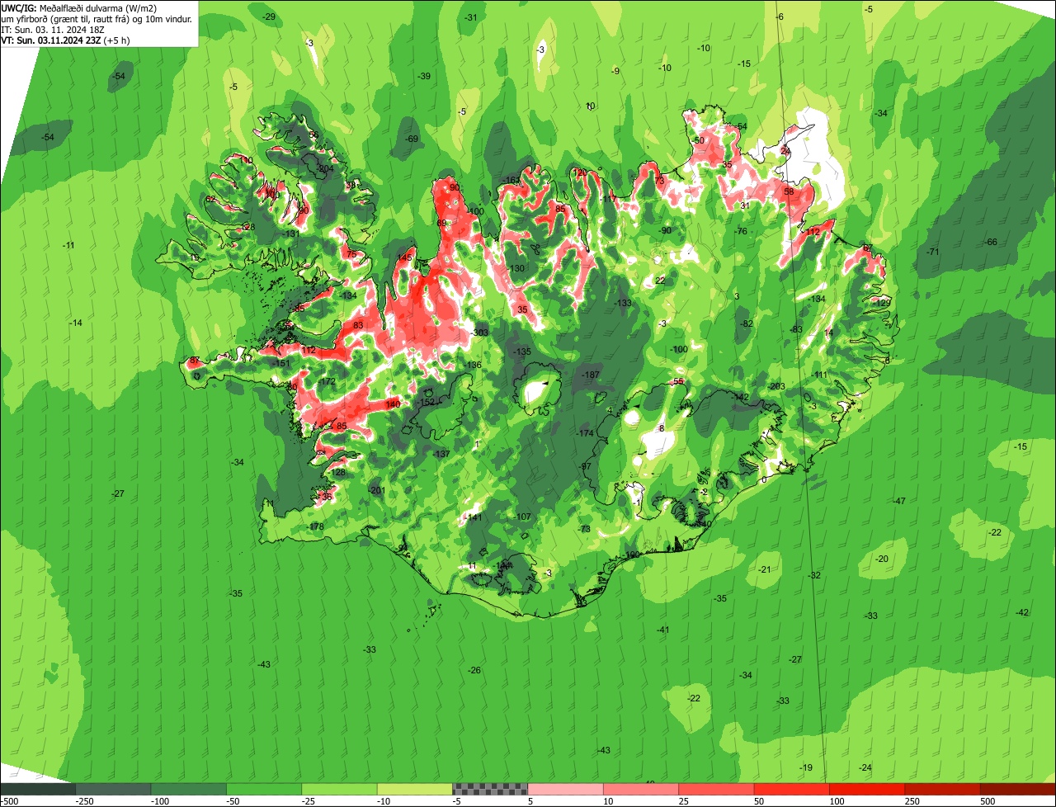1056x807 pixels.
Task: Click the initial time 'IT: Sun. 03. 11. 2024 18Z'
Action: [x=53, y=29]
